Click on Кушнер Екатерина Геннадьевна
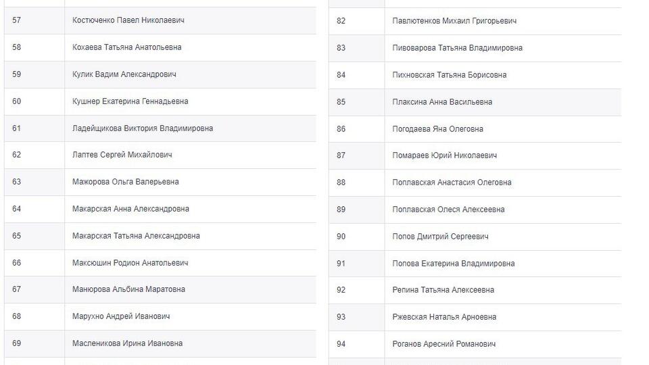This screenshot has height=365, width=649. [x=130, y=101]
